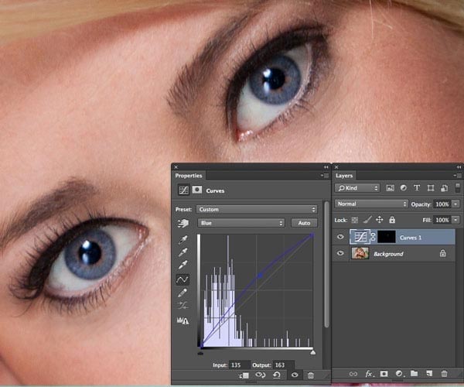Image resolution: width=464 pixels, height=387 pixels.
Task: Open the Blue channel dropdown
Action: point(241,223)
